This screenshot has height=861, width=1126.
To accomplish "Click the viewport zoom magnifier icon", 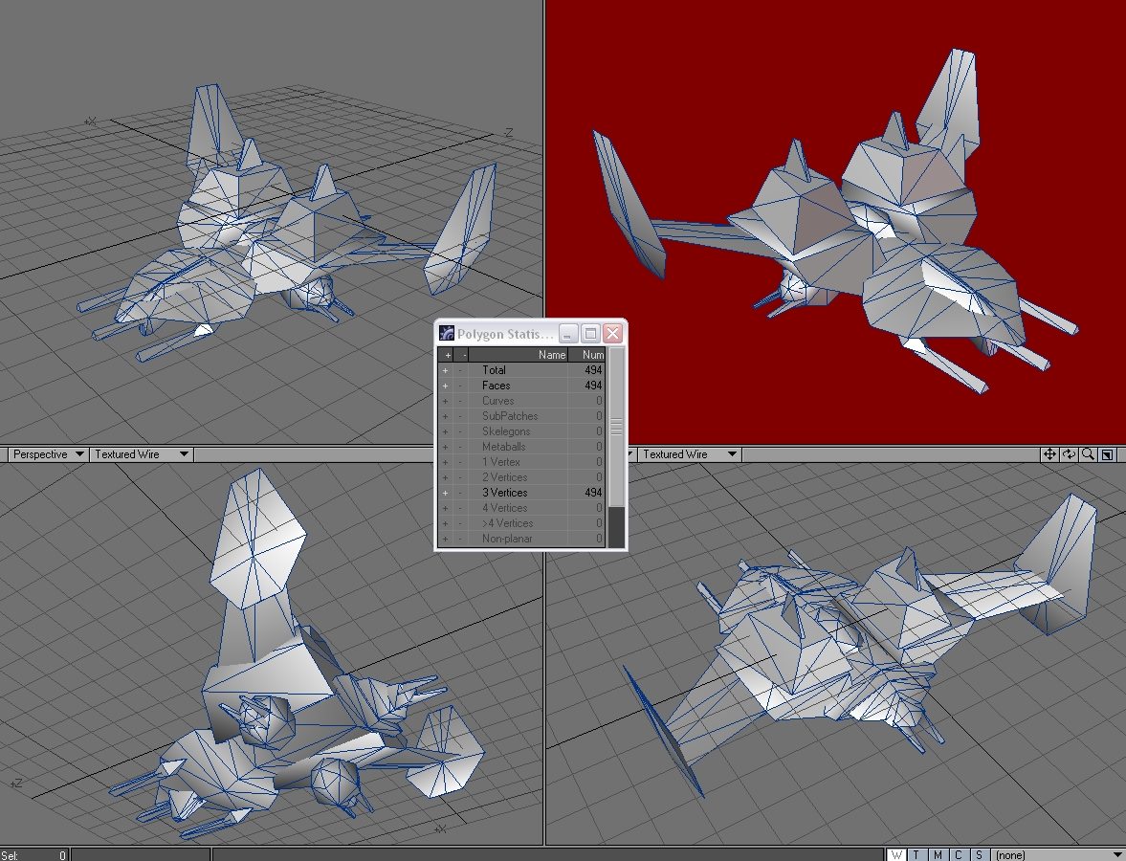I will coord(1088,454).
